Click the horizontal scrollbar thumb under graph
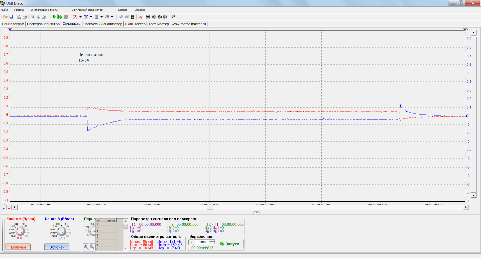 tap(210, 207)
